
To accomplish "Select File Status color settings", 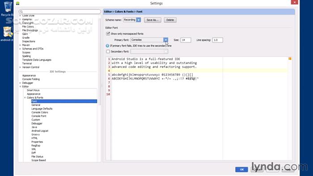I will coord(37,157).
